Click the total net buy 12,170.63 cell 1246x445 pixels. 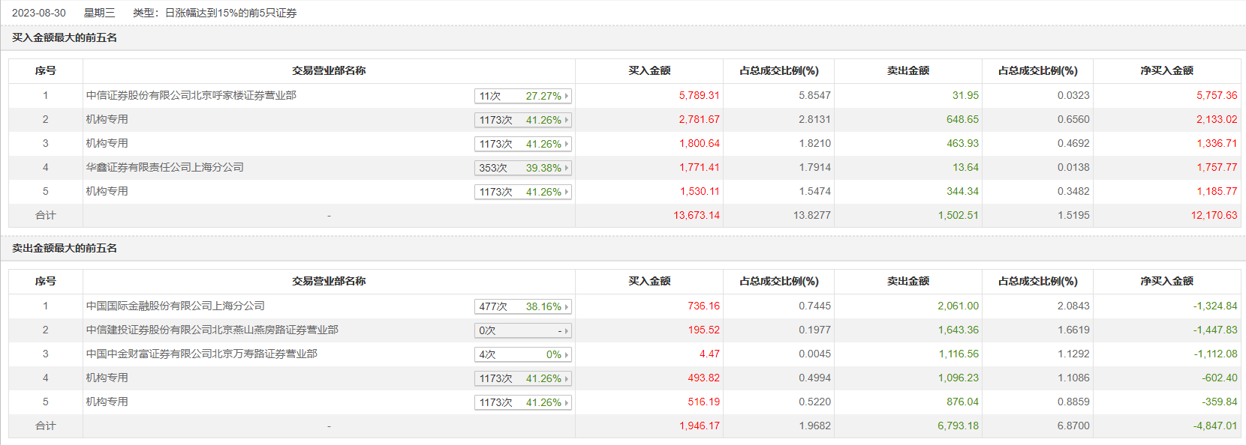coord(1214,215)
